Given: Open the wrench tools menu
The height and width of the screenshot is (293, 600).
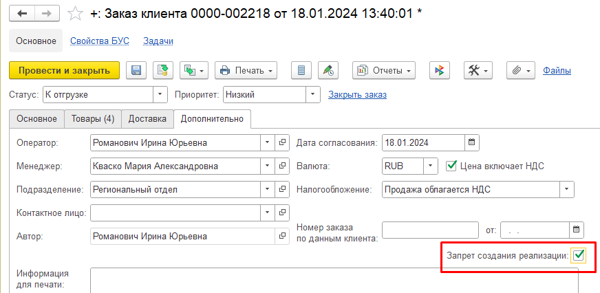Looking at the screenshot, I should click(478, 70).
